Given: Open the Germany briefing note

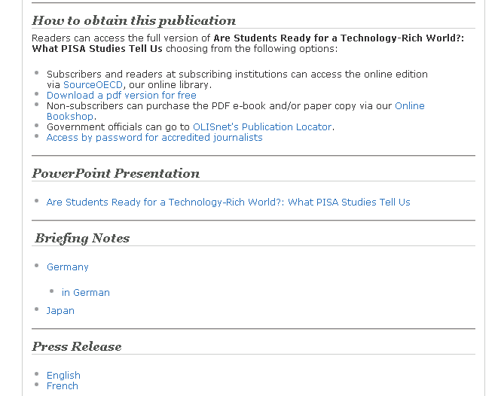Looking at the screenshot, I should [x=68, y=267].
